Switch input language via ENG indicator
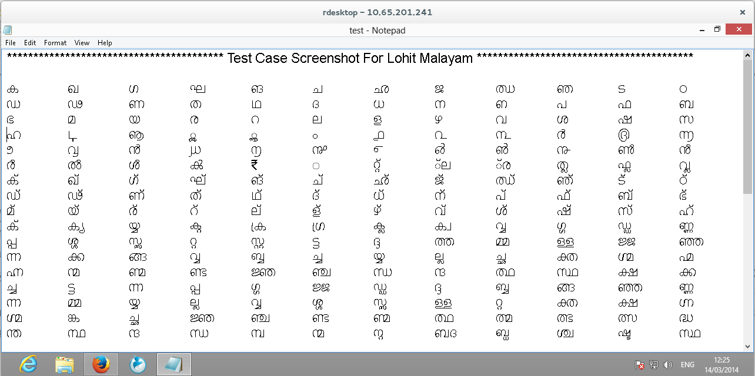The image size is (755, 376). click(687, 365)
